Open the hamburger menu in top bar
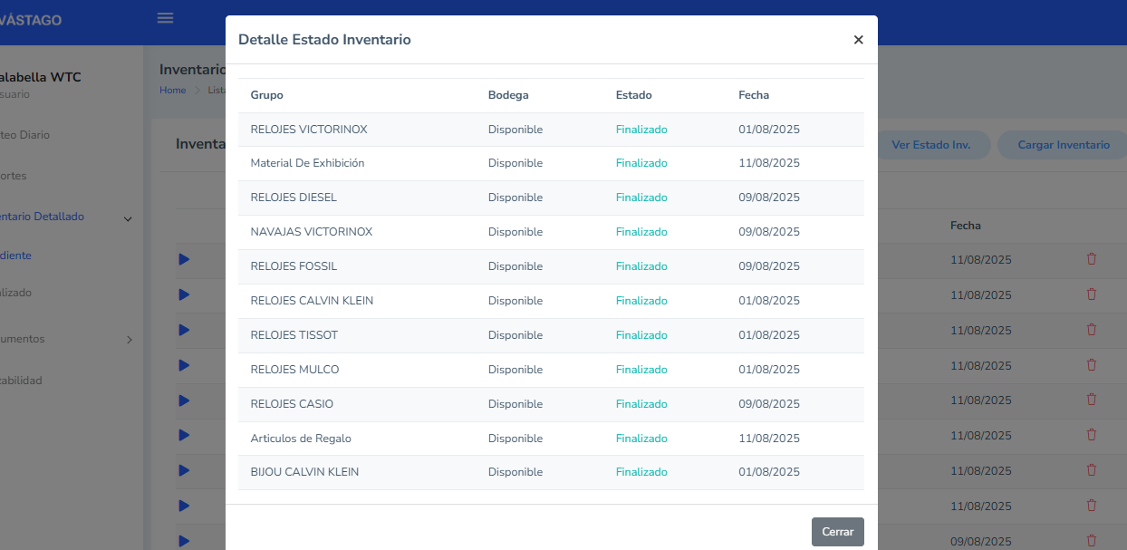 [x=165, y=18]
